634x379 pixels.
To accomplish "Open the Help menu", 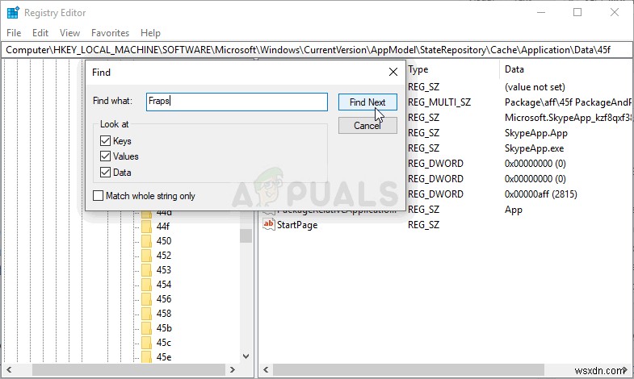I will tap(150, 33).
